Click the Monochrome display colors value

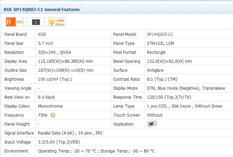click(50, 106)
